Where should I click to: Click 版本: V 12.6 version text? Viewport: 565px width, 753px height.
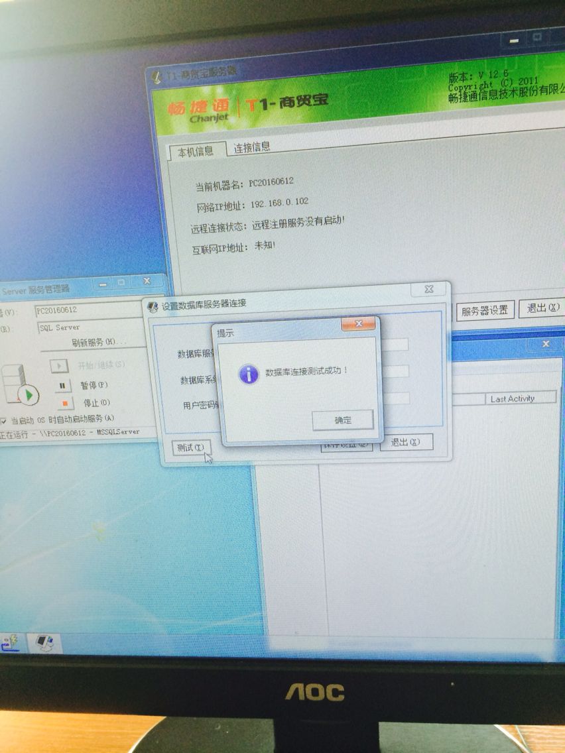(477, 76)
